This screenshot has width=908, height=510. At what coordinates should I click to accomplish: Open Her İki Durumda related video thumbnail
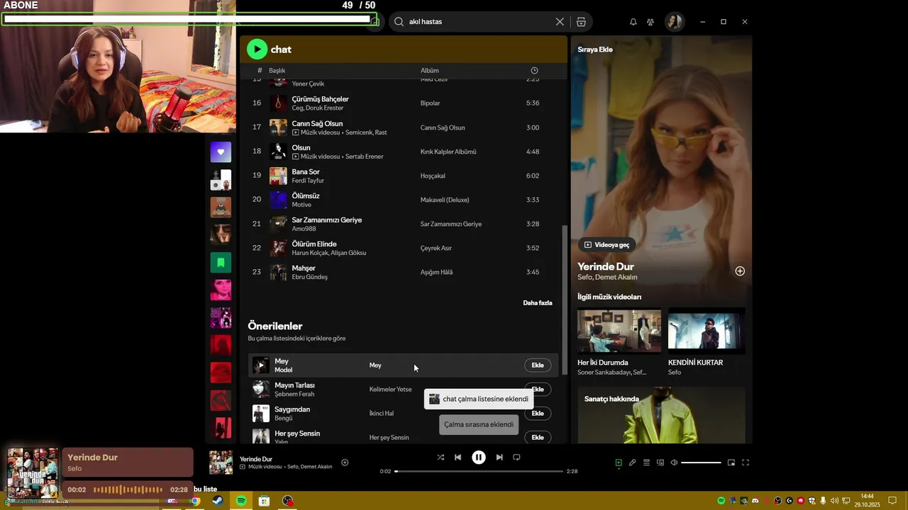coord(619,331)
